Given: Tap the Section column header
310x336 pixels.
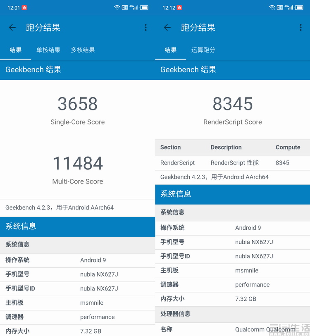Looking at the screenshot, I should tap(170, 147).
